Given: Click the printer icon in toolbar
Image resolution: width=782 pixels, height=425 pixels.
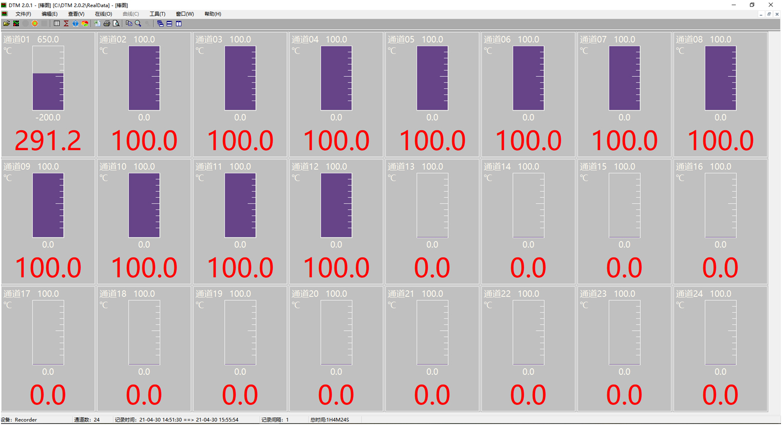Looking at the screenshot, I should 107,24.
